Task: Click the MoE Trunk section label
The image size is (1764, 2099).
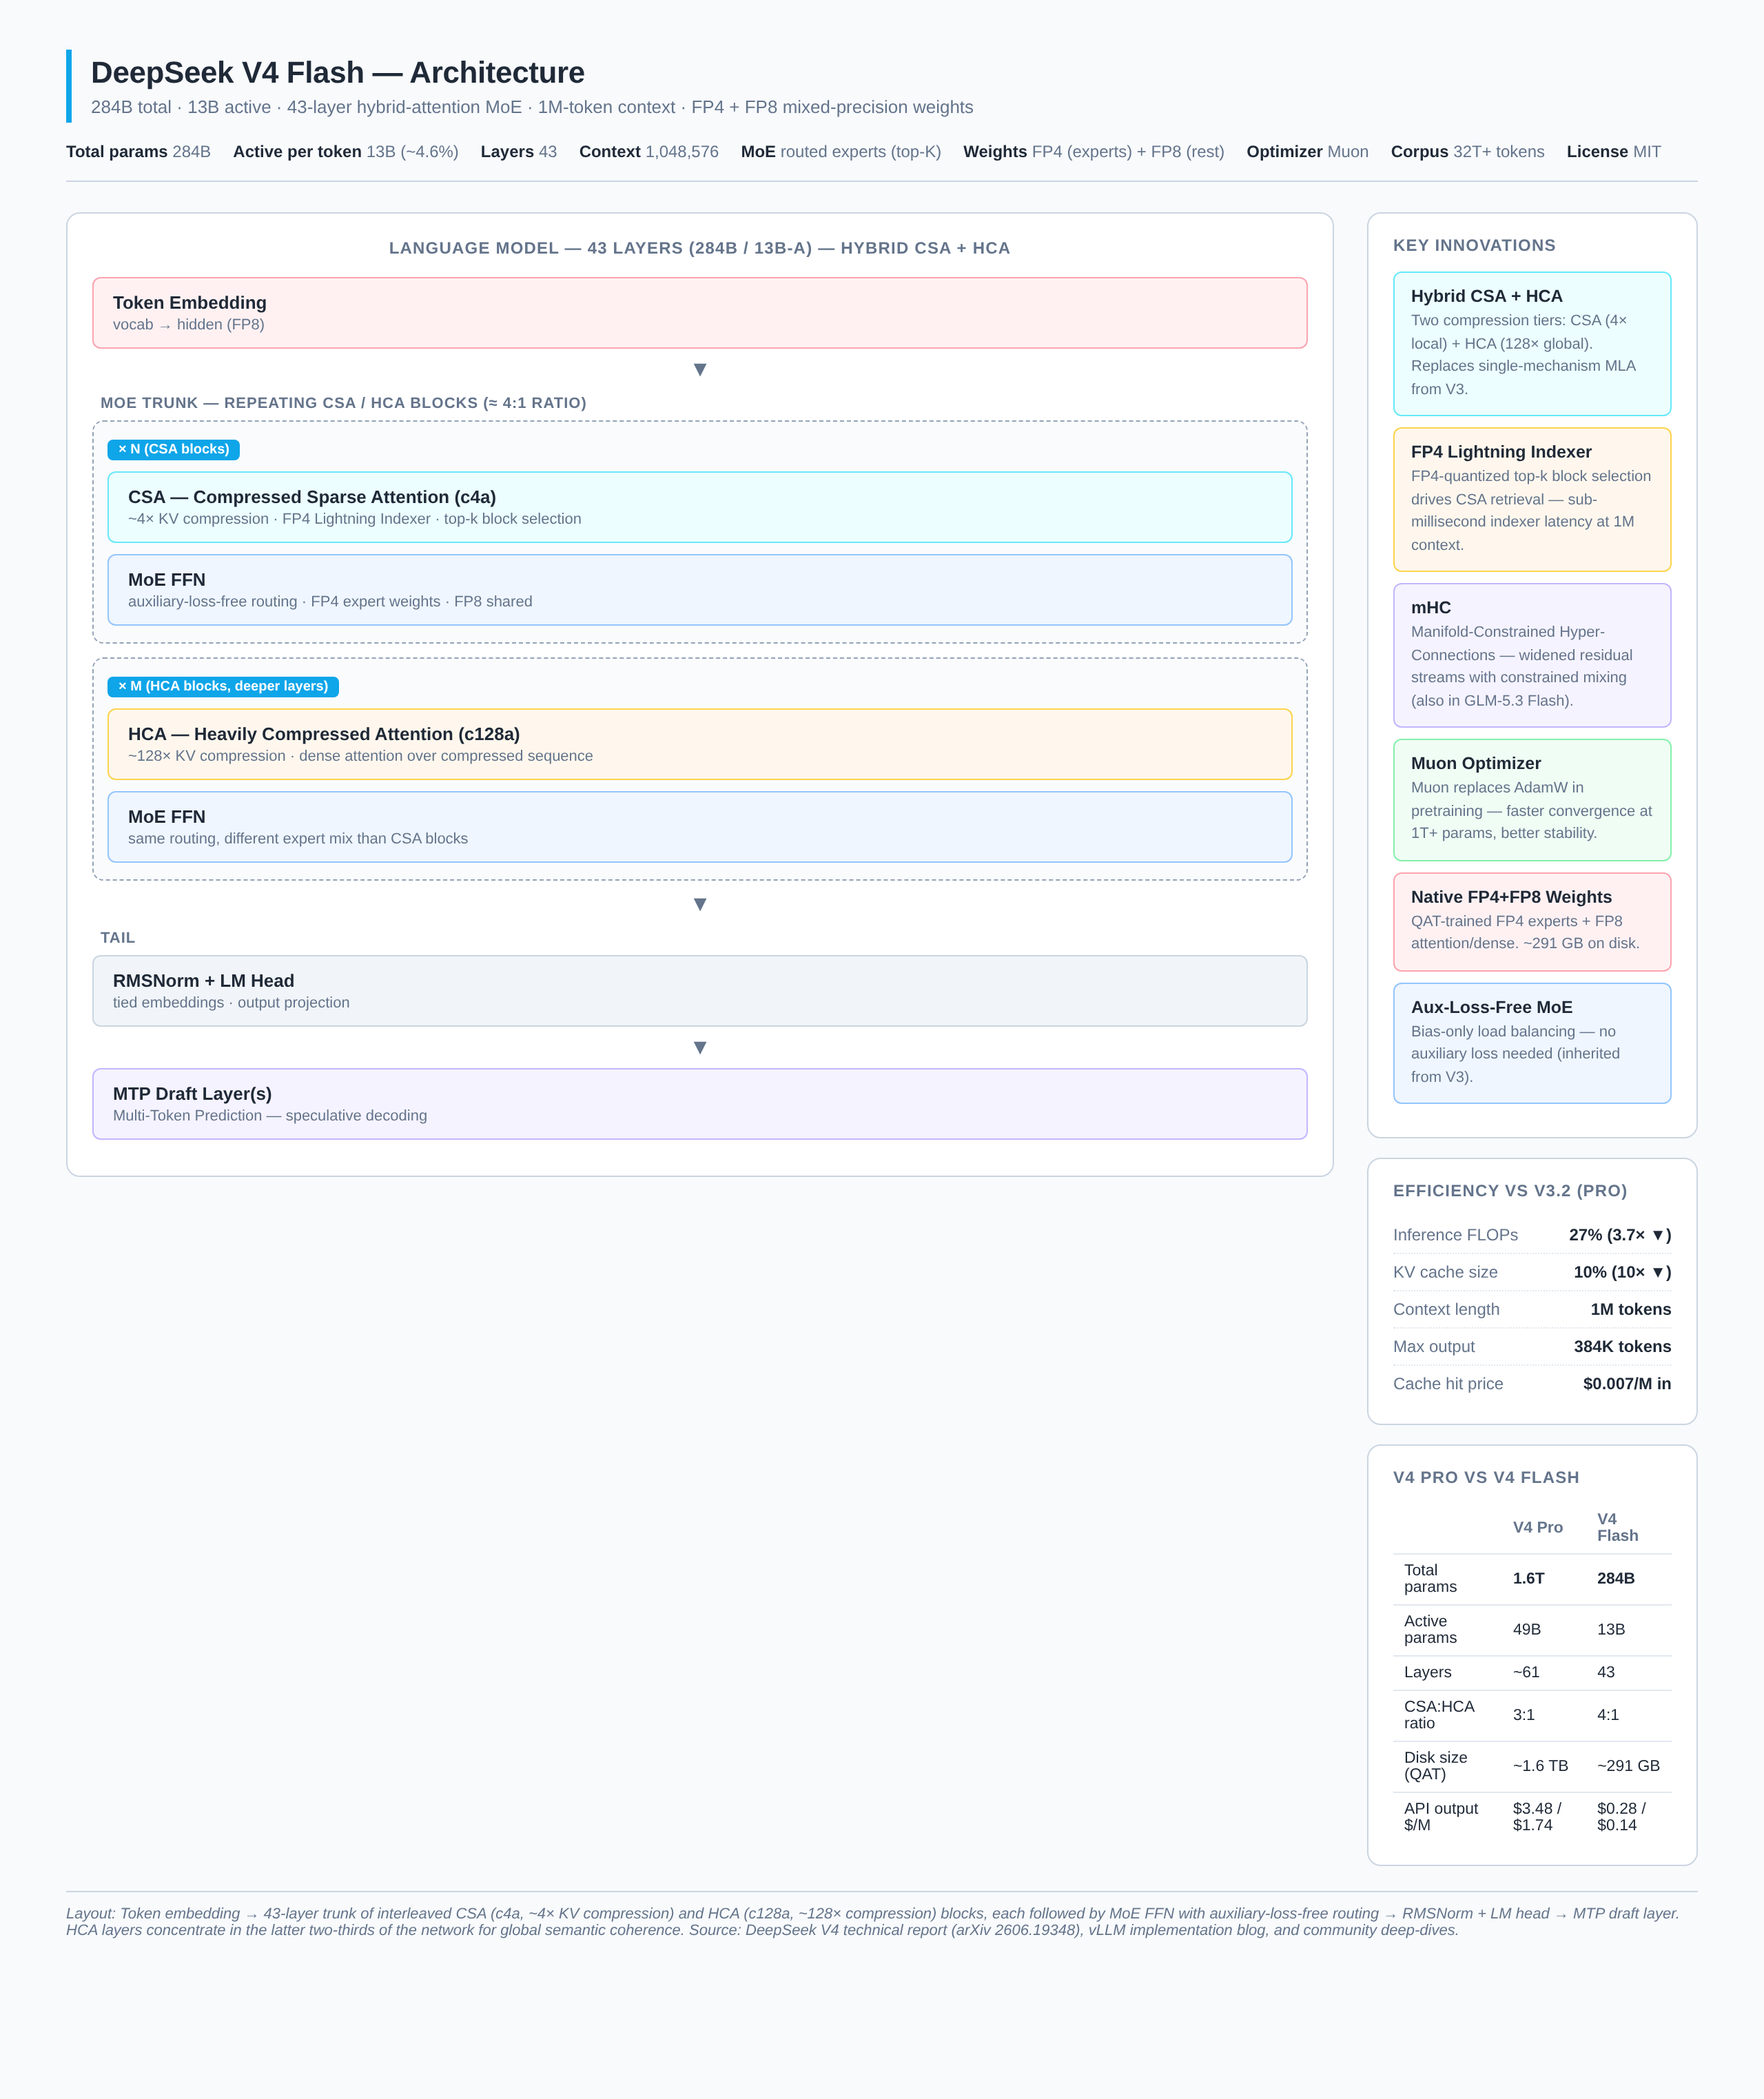Action: click(343, 403)
